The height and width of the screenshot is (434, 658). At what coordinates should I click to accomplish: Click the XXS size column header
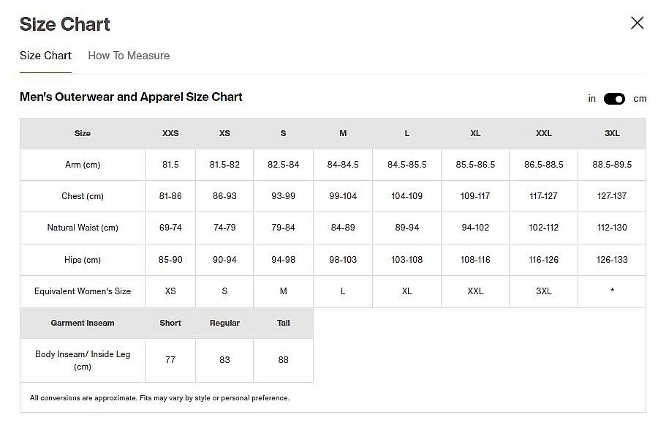pos(170,133)
